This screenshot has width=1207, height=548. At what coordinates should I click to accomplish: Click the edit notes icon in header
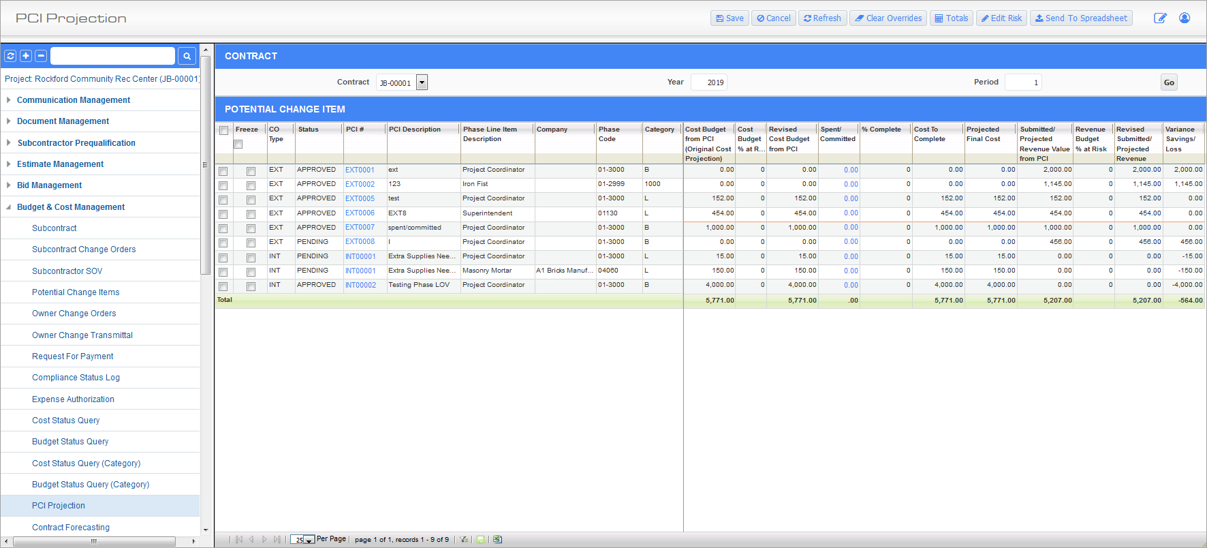(x=1159, y=18)
